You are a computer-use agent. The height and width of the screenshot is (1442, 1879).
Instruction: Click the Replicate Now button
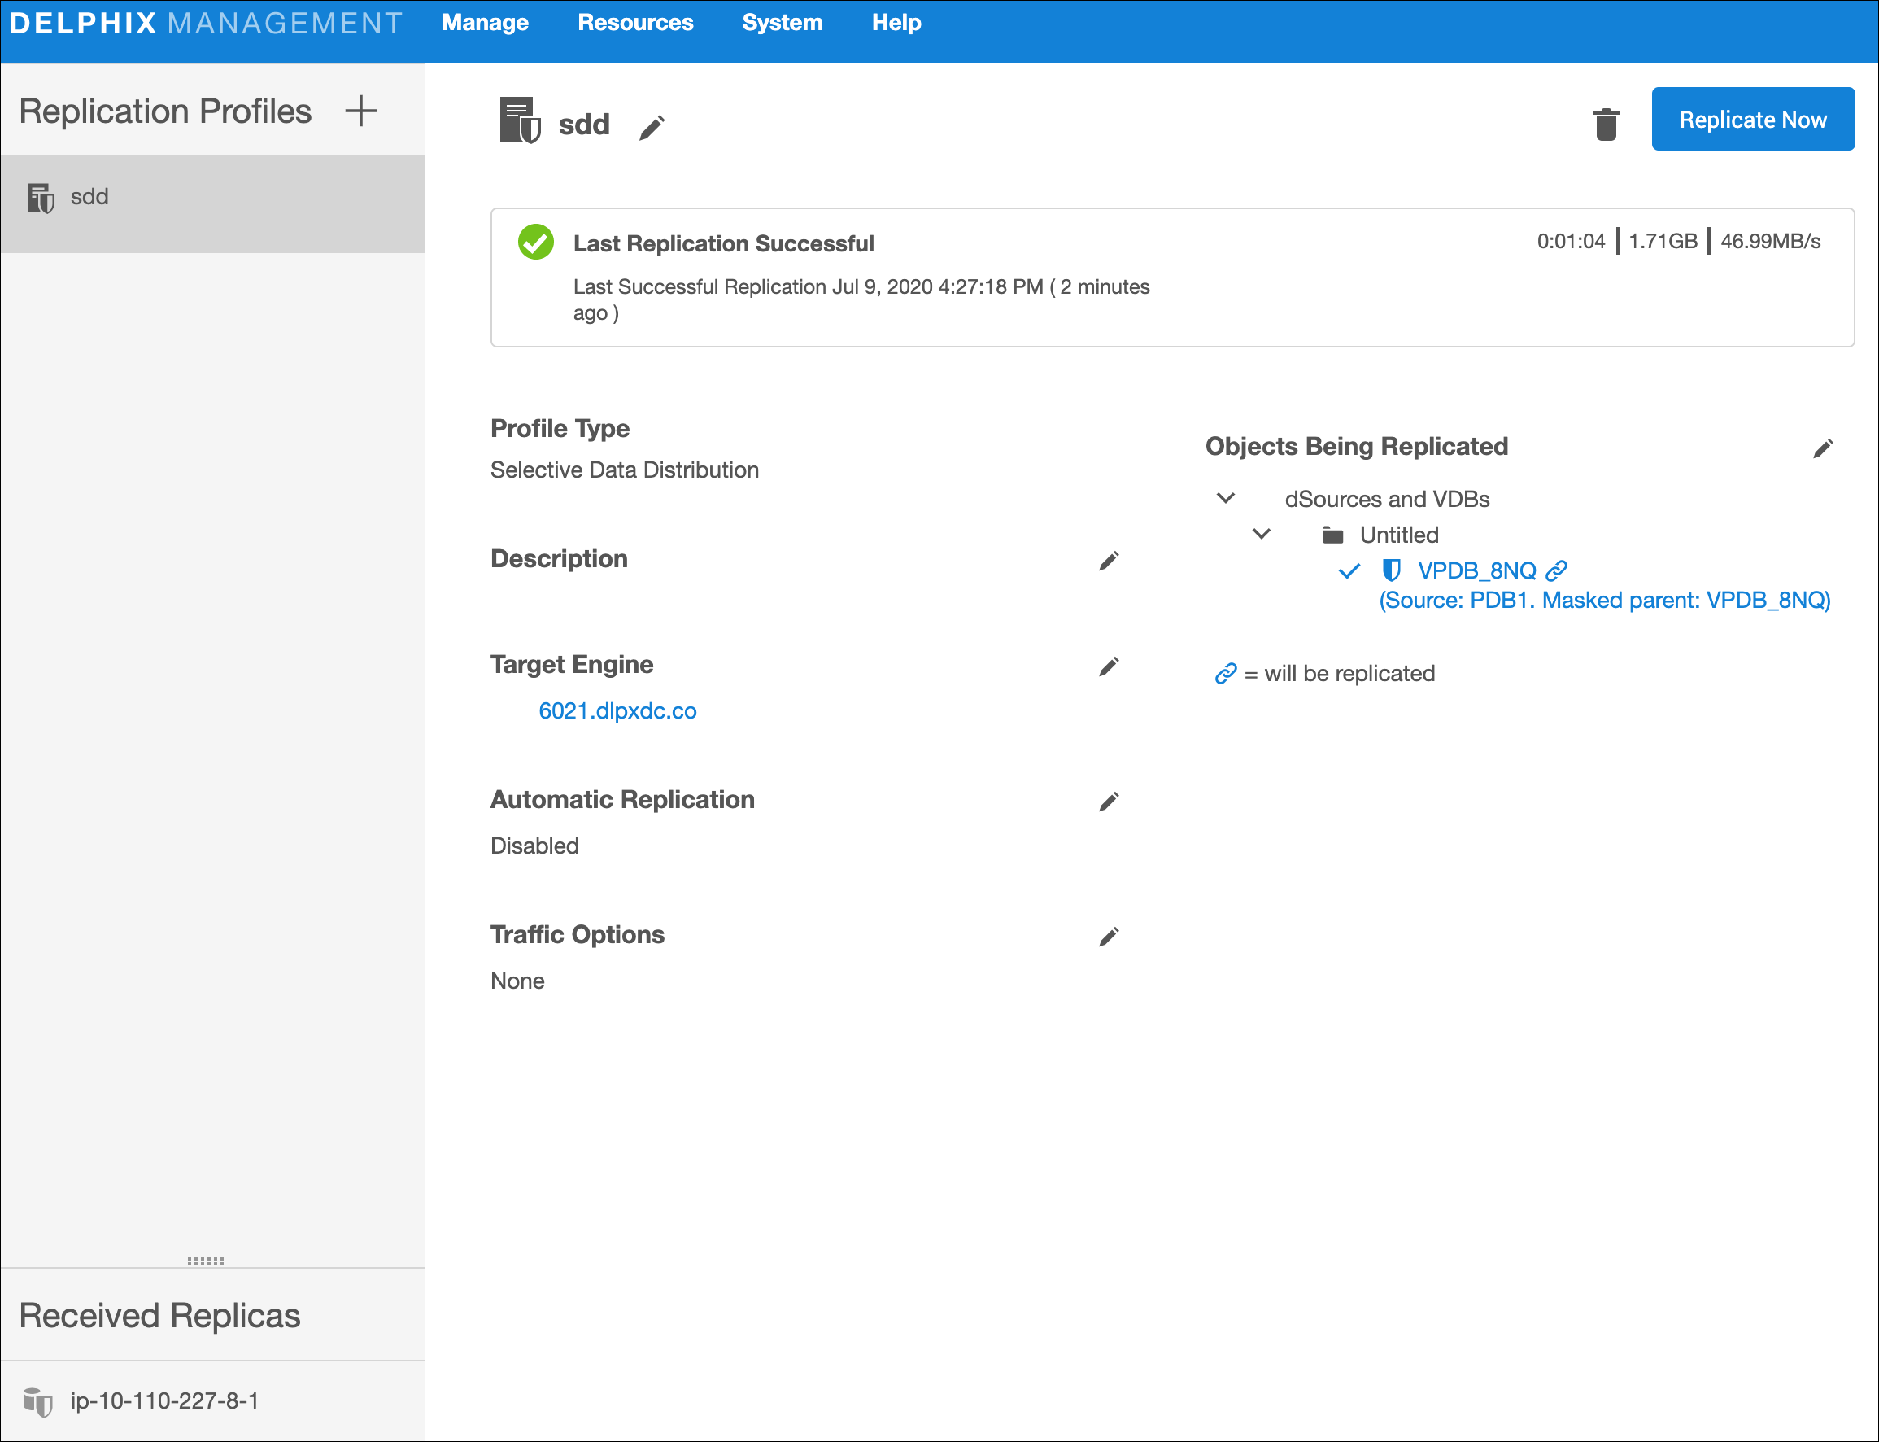pyautogui.click(x=1752, y=120)
